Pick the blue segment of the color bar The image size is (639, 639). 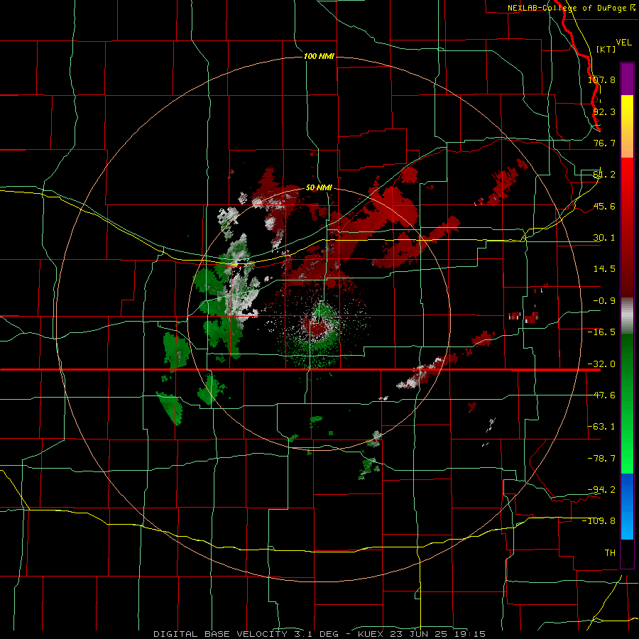627,506
